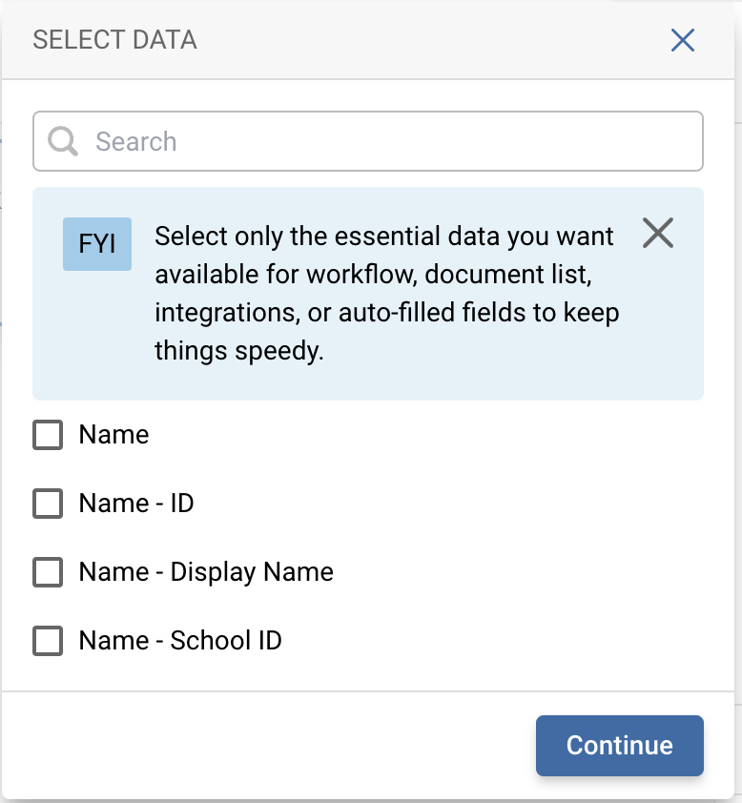This screenshot has height=803, width=742.
Task: Enable the Name - School ID checkbox
Action: (x=48, y=641)
